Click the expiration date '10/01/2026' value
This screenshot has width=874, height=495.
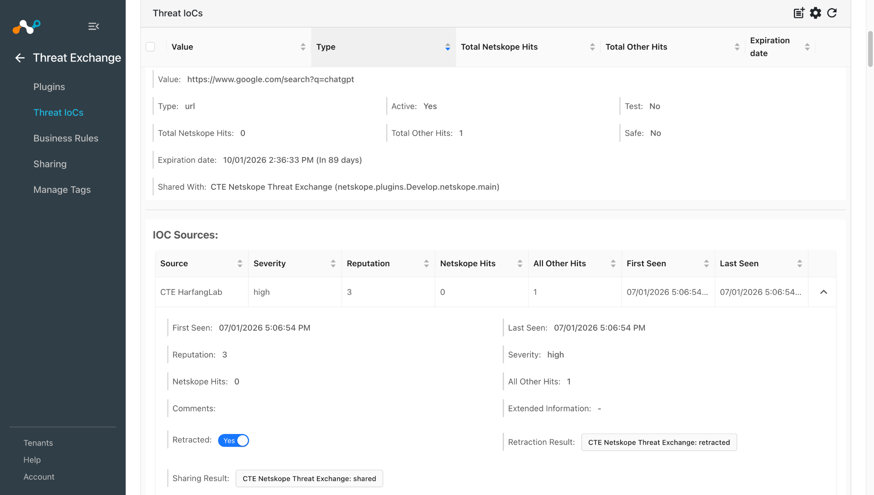(x=292, y=160)
